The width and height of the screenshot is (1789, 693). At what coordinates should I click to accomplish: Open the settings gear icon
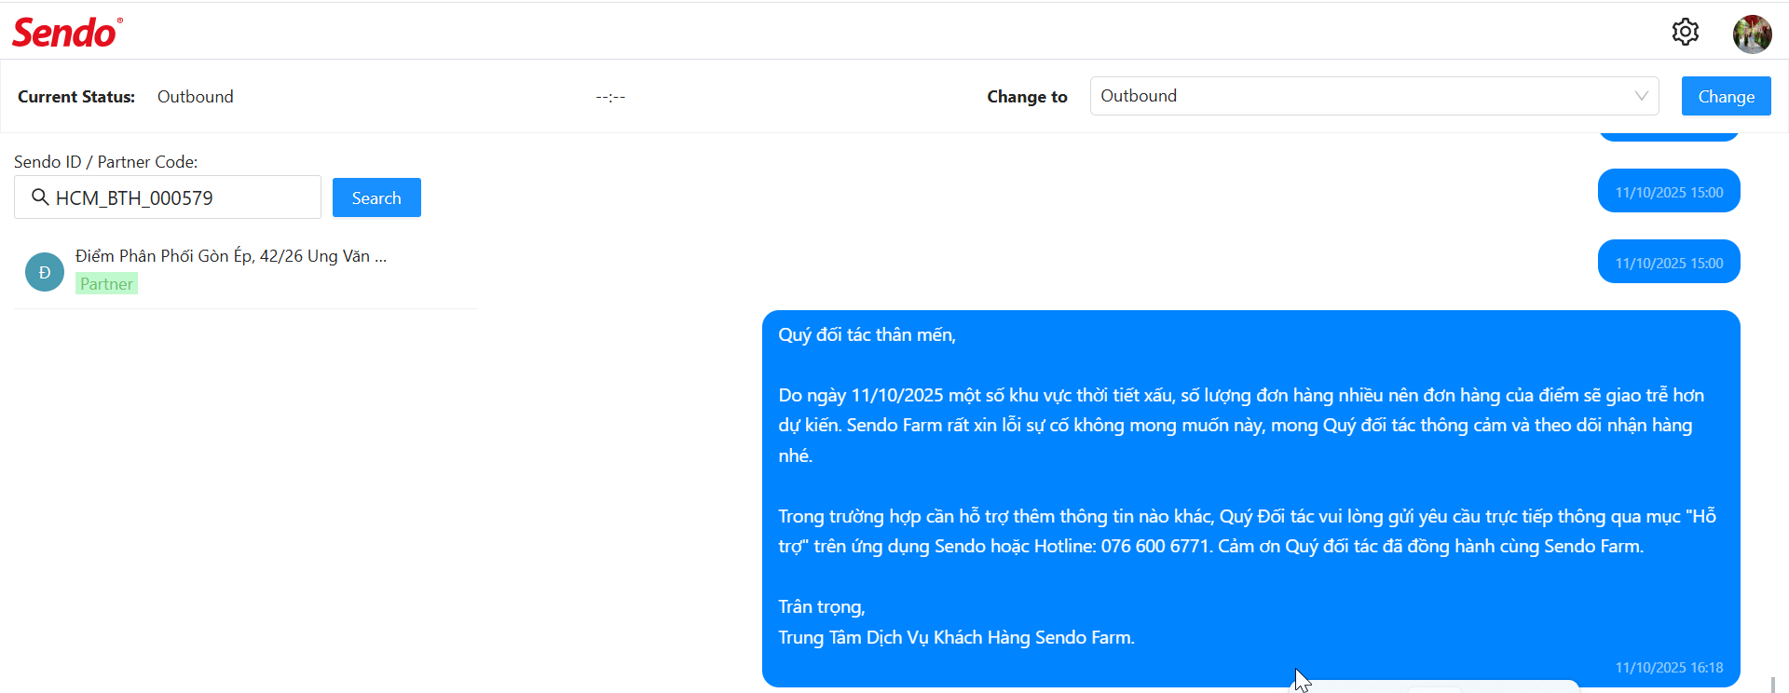(x=1685, y=32)
